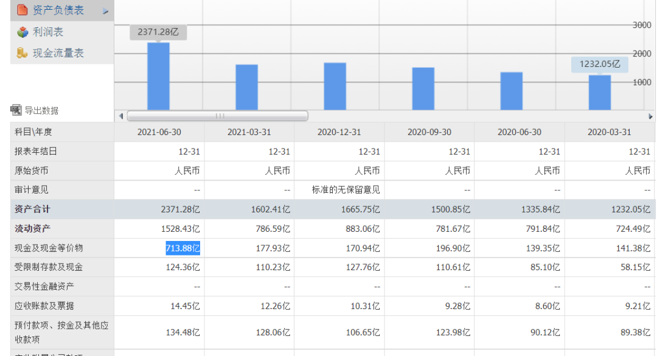
Task: Click the 2020-12-31 column header
Action: coord(339,132)
